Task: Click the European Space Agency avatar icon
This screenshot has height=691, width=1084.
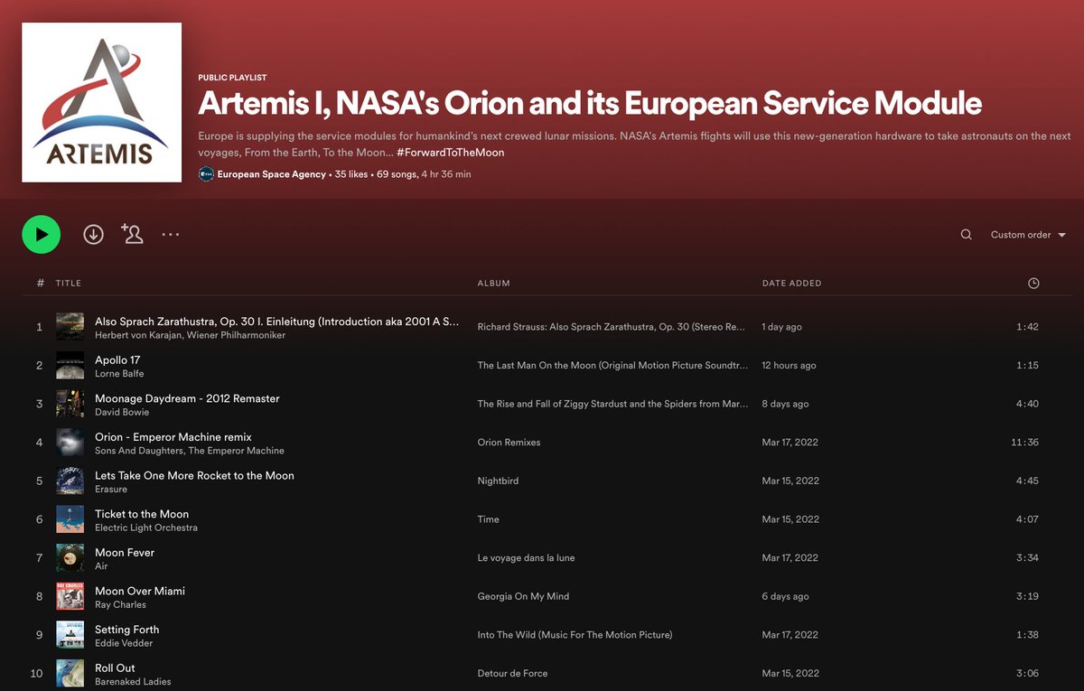Action: pyautogui.click(x=206, y=174)
